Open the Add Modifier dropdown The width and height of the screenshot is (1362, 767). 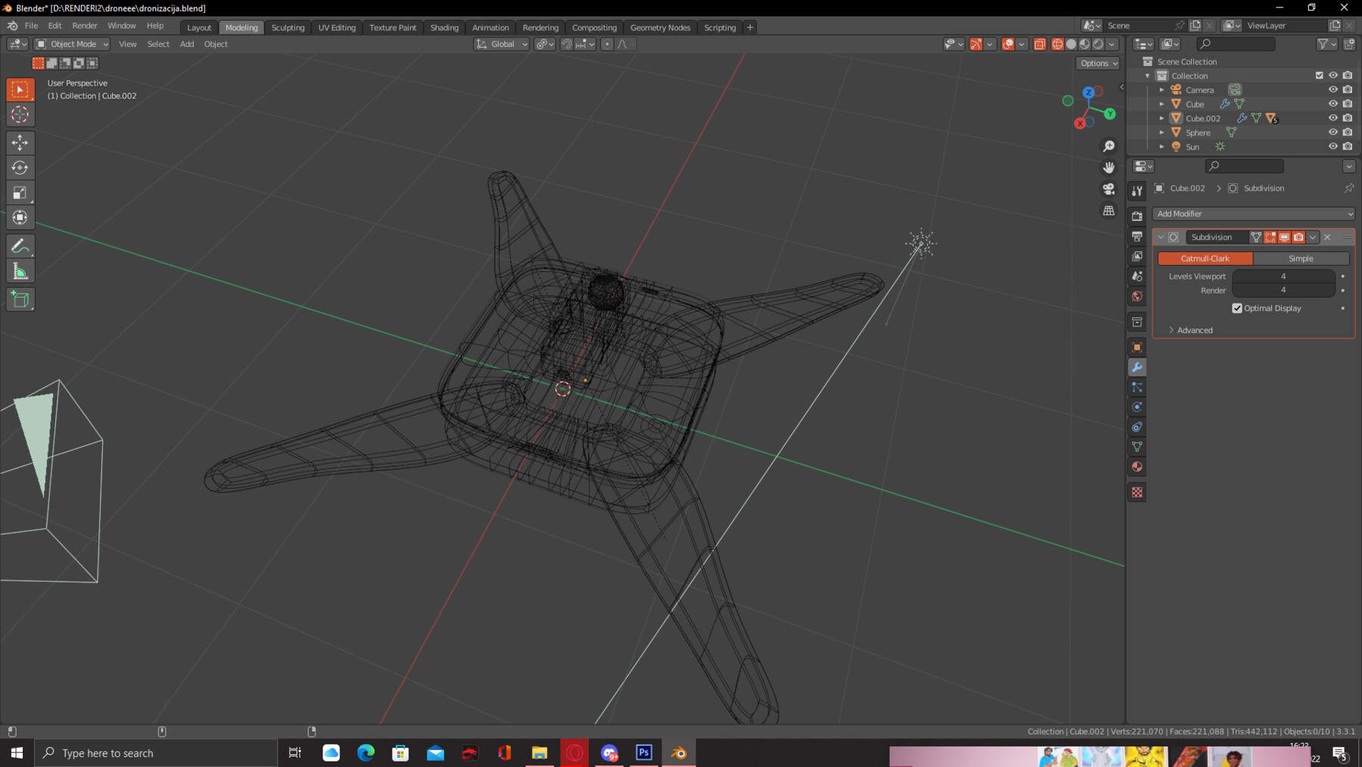pos(1253,214)
